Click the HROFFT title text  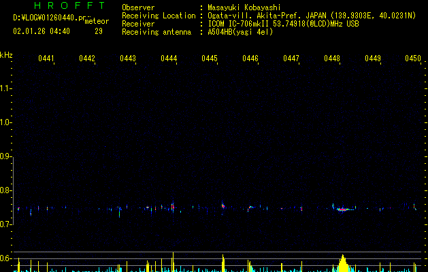coord(70,5)
